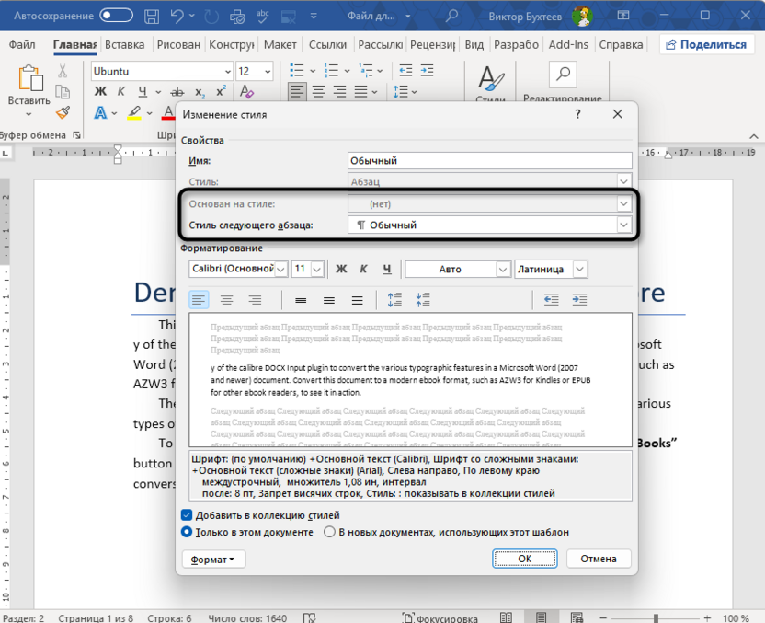Set center alignment in style dialog
Viewport: 765px width, 623px height.
226,299
